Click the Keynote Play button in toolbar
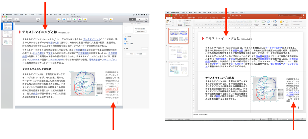308x139 pixels. pos(38,19)
